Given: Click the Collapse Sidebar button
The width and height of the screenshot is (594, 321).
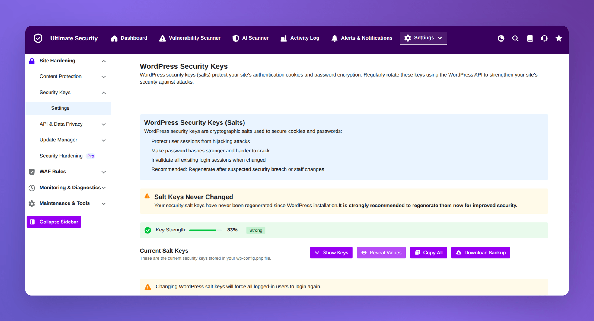Looking at the screenshot, I should point(54,222).
